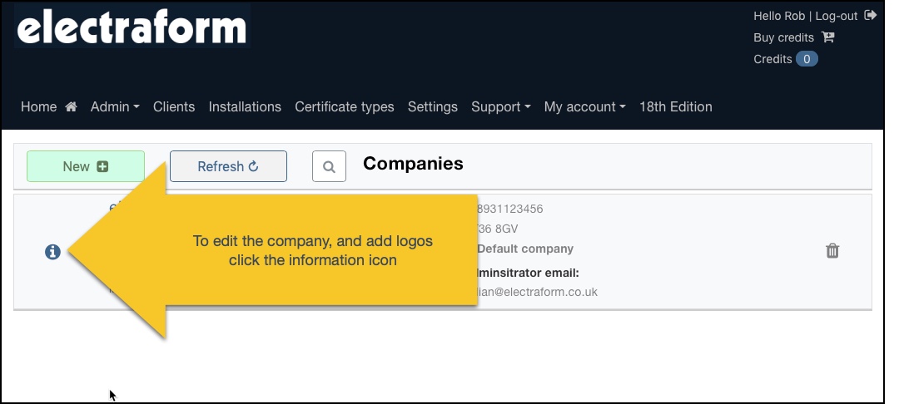Expand the Admin dropdown menu
Viewport: 899px width, 404px height.
[115, 107]
